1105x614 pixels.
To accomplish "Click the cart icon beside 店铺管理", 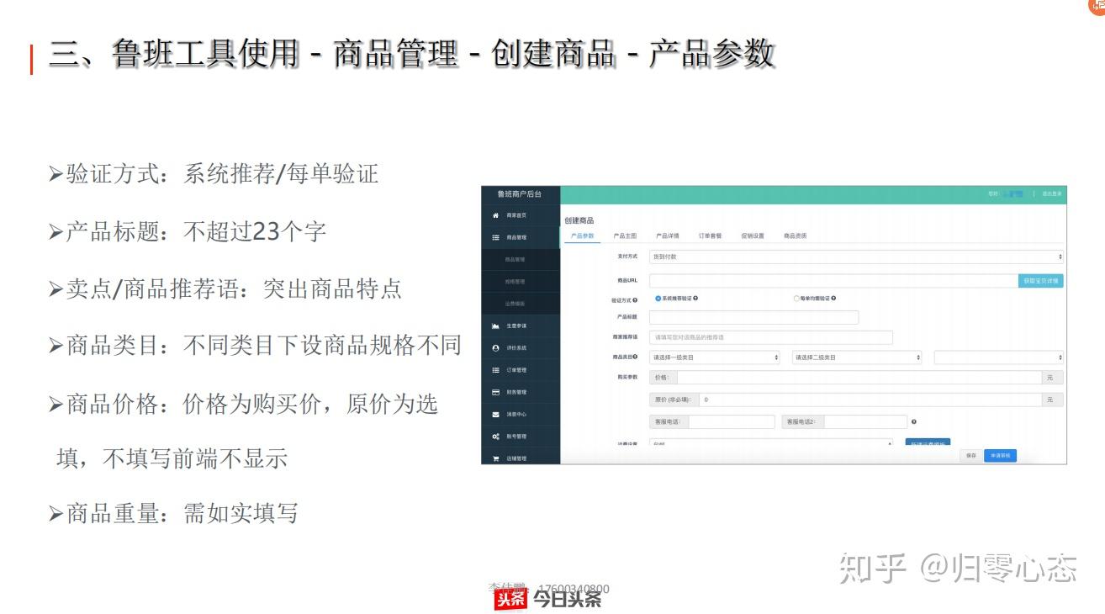I will tap(496, 458).
